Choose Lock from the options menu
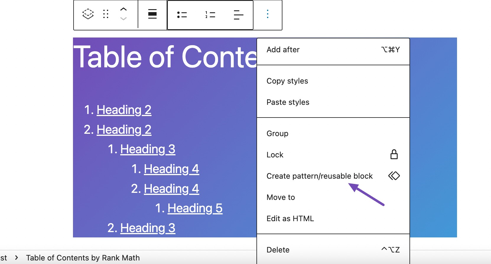491x264 pixels. [x=333, y=155]
